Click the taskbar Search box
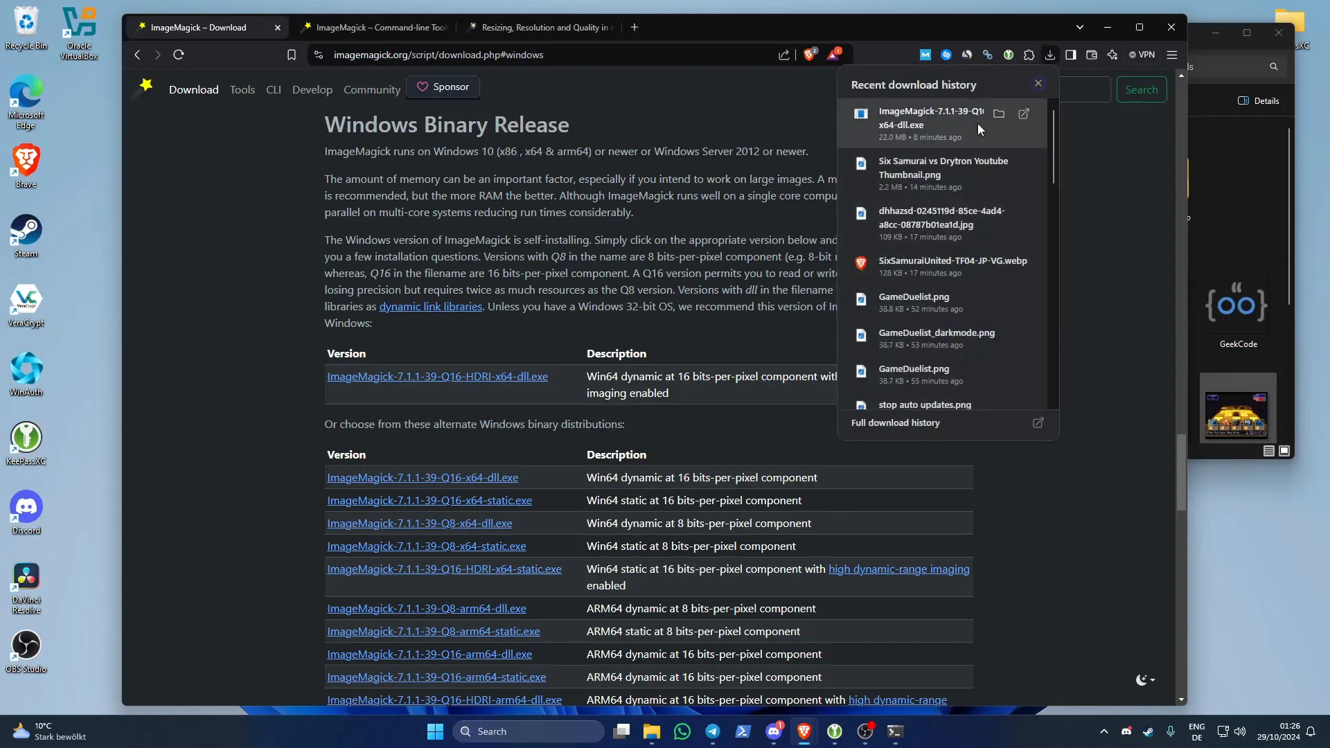Viewport: 1330px width, 748px height. (x=529, y=731)
